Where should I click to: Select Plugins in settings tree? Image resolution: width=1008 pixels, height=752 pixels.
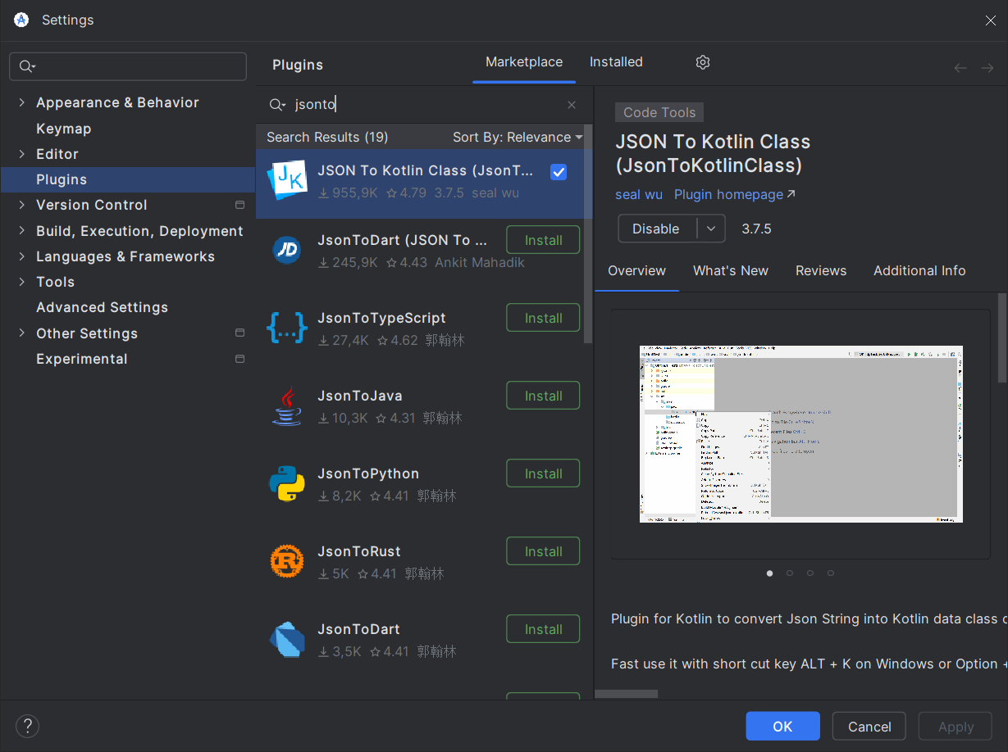[128, 179]
